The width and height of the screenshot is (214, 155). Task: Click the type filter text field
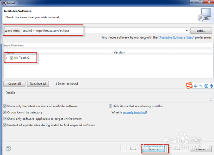point(108,46)
